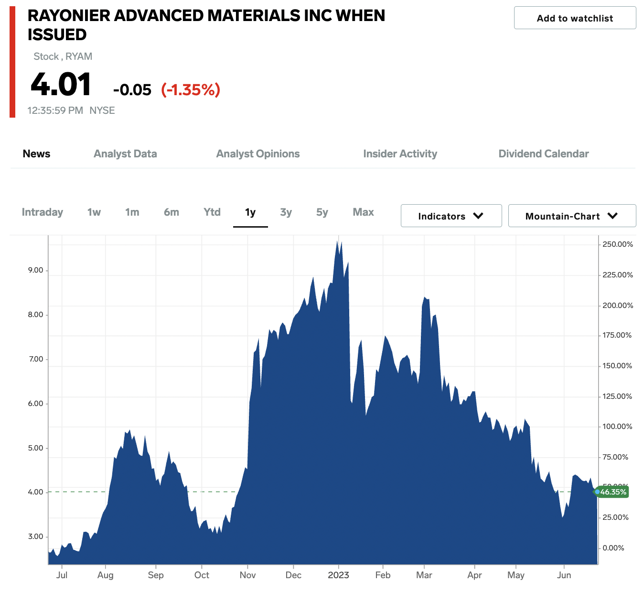Screen dimensions: 644x593
Task: Select Ytd chart range
Action: (x=212, y=212)
